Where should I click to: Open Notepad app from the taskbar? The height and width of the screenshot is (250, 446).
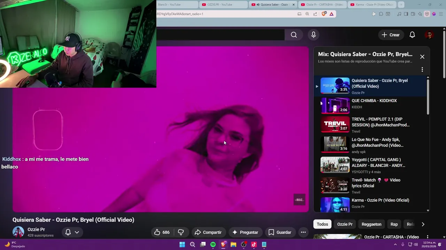tap(264, 244)
